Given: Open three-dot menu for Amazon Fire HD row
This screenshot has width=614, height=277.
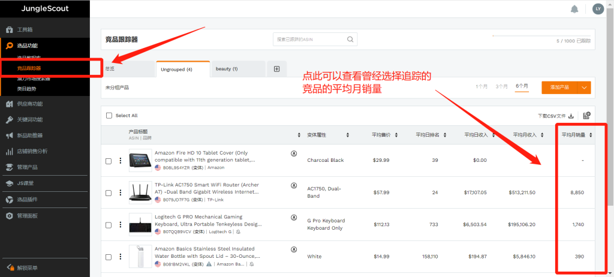Looking at the screenshot, I should point(120,161).
